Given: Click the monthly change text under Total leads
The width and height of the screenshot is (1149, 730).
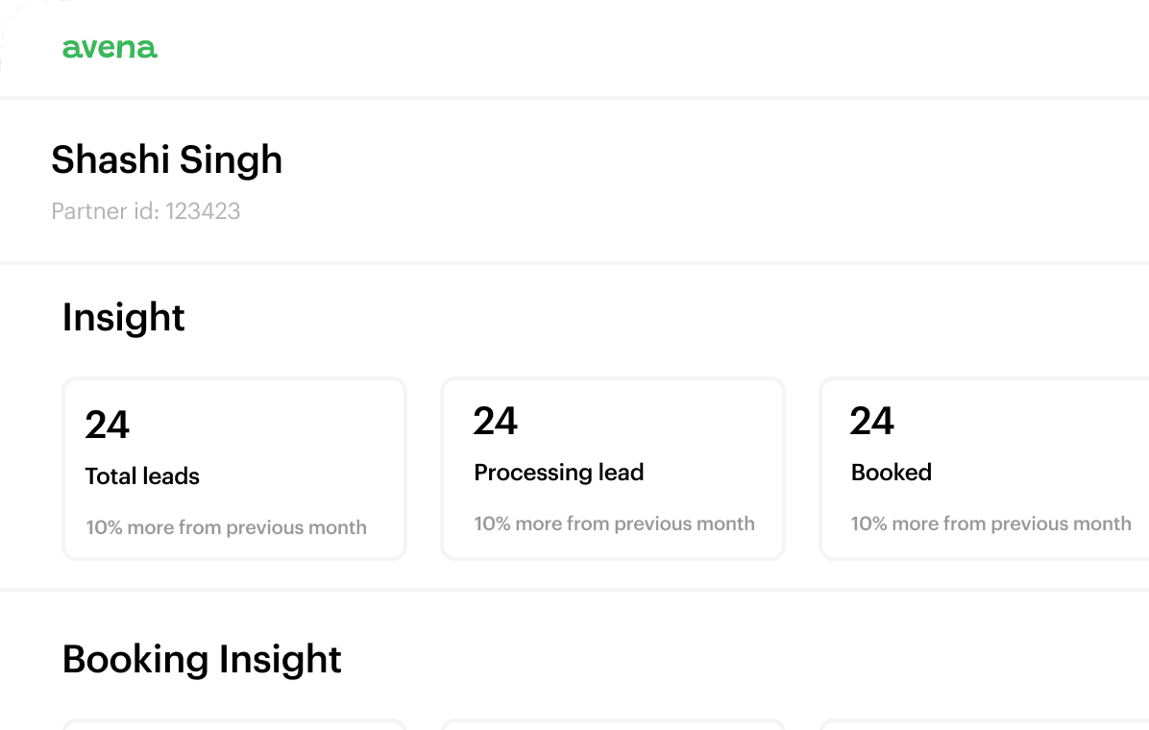Looking at the screenshot, I should 226,527.
